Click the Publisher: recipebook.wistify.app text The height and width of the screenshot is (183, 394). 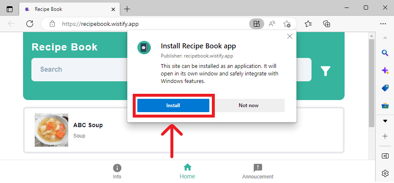[197, 56]
